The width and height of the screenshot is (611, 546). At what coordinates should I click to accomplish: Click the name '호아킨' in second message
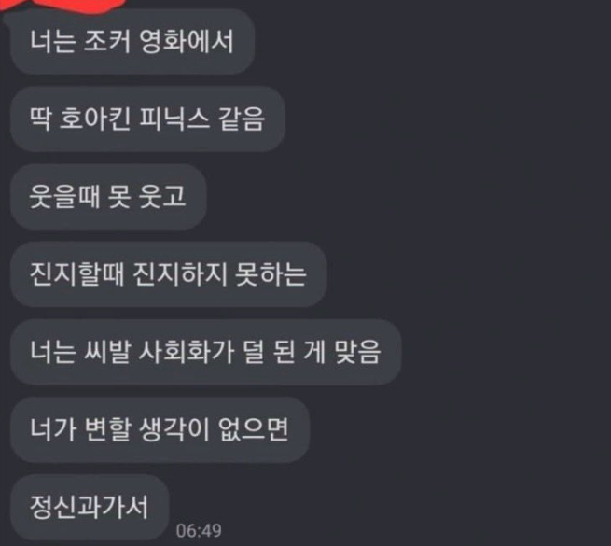(94, 119)
